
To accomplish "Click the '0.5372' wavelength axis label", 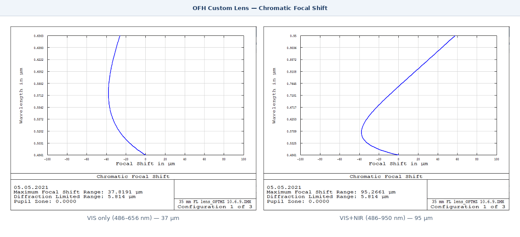I will tap(39, 119).
